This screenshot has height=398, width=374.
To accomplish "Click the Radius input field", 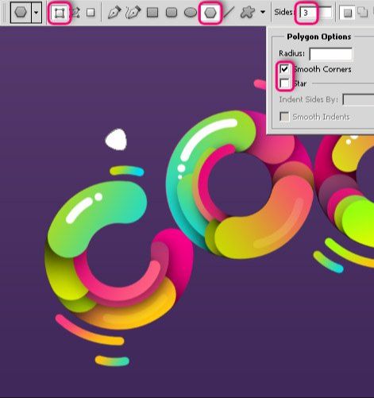I will [x=331, y=54].
